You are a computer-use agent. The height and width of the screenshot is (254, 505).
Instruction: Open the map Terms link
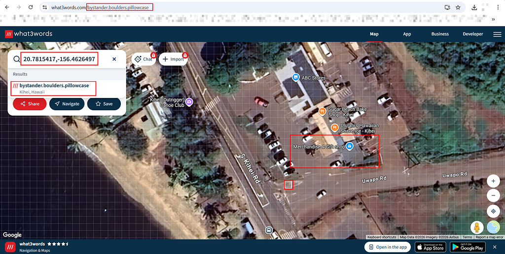tap(467, 237)
